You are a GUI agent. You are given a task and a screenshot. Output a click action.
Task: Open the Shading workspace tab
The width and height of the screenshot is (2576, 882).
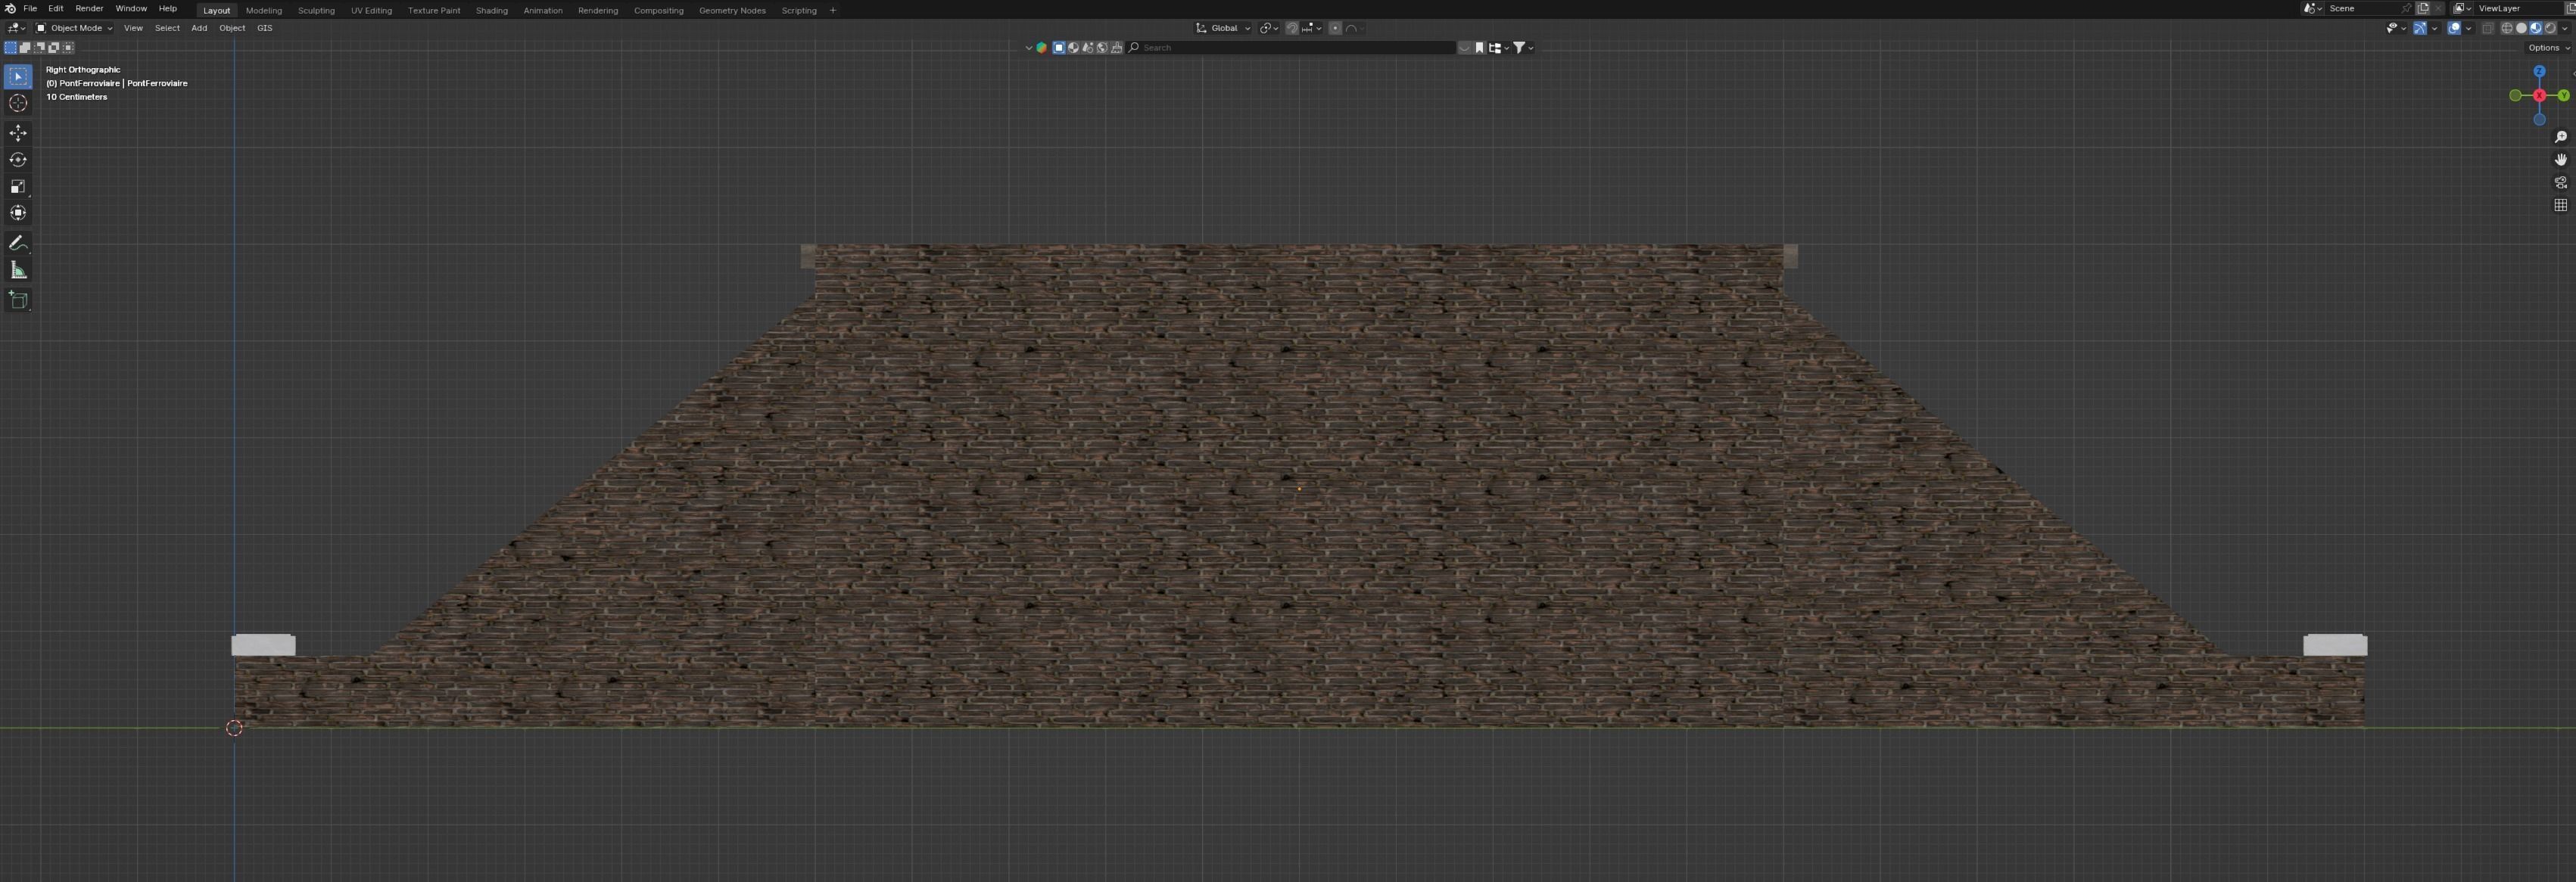491,10
